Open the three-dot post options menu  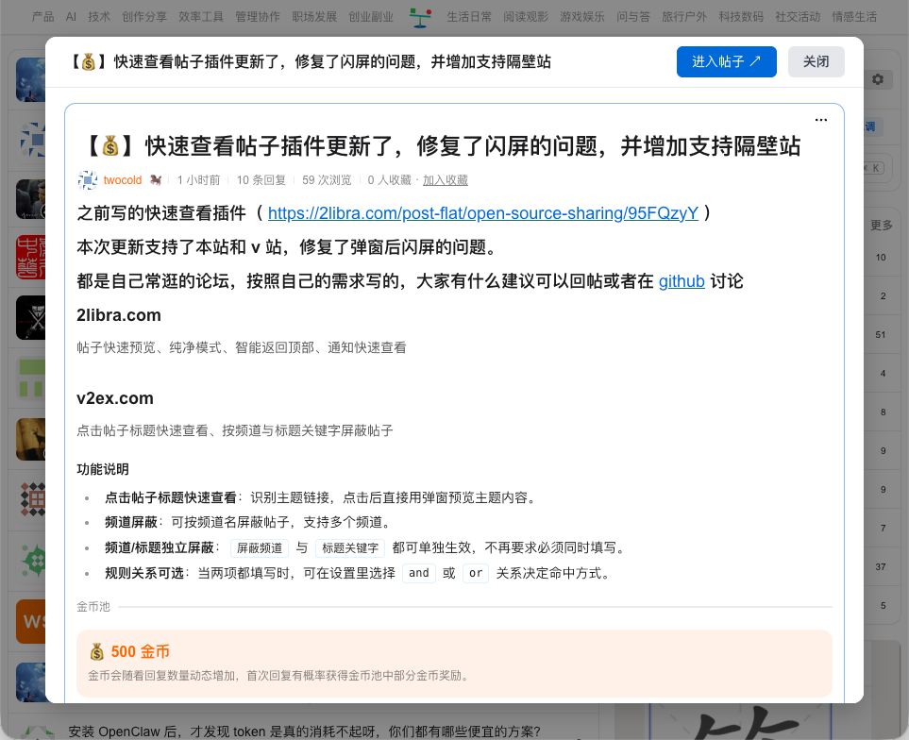click(820, 120)
